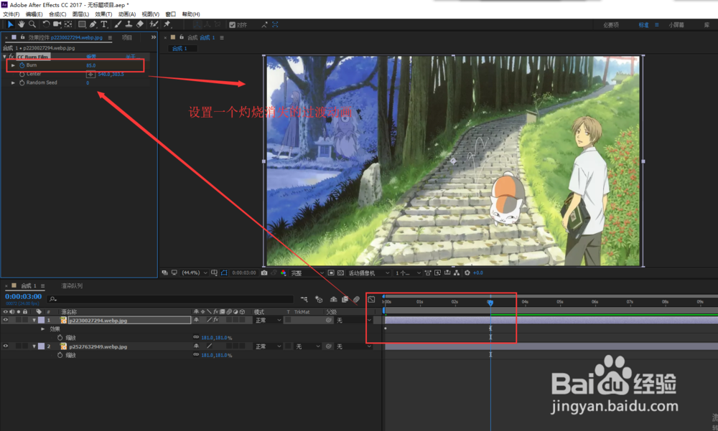This screenshot has height=431, width=718.
Task: Toggle the Center property stopwatch
Action: click(x=22, y=74)
